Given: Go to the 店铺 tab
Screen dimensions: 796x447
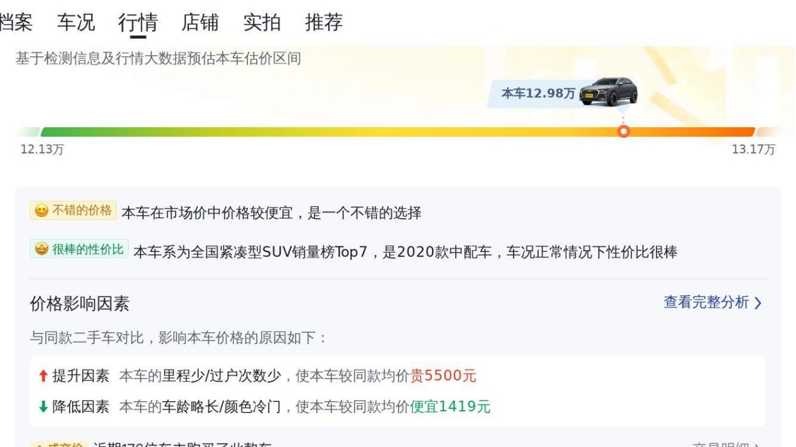Looking at the screenshot, I should [200, 23].
